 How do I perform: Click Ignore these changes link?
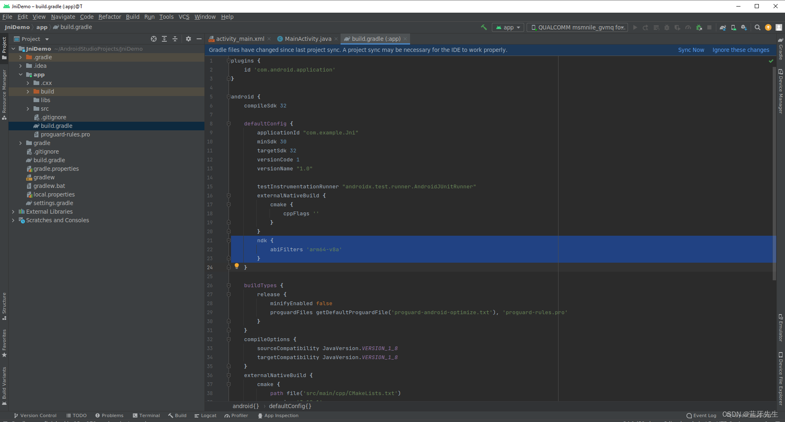[x=741, y=49]
